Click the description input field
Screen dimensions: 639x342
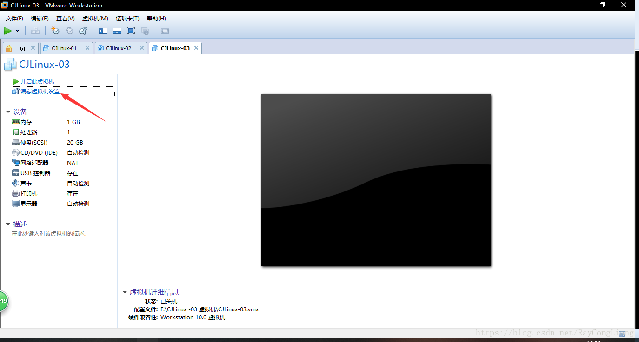coord(49,234)
